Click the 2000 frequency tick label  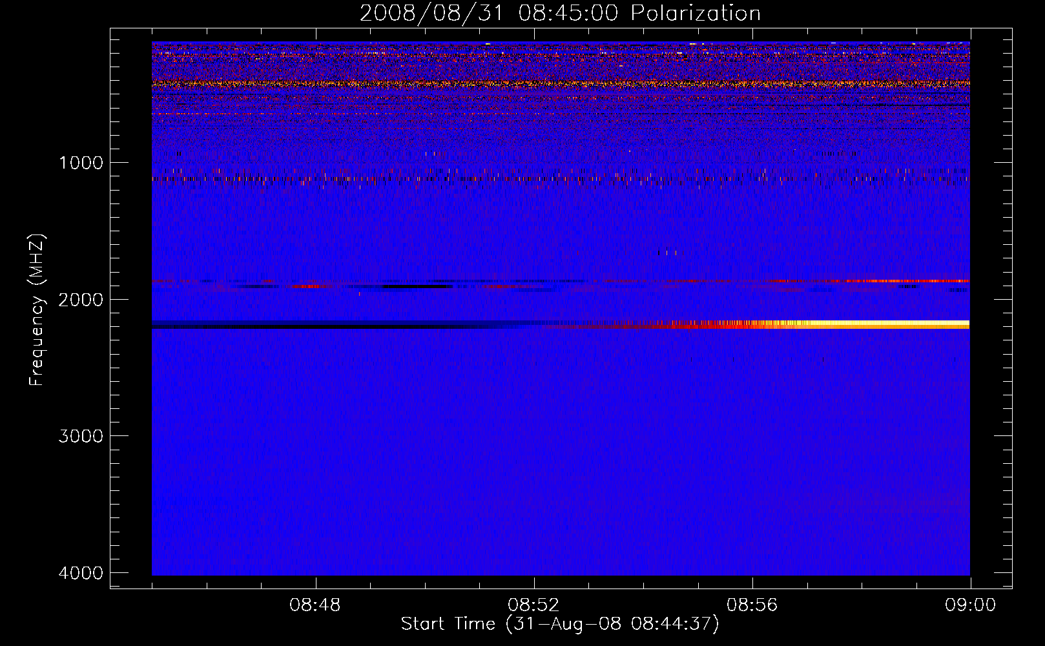[x=81, y=299]
